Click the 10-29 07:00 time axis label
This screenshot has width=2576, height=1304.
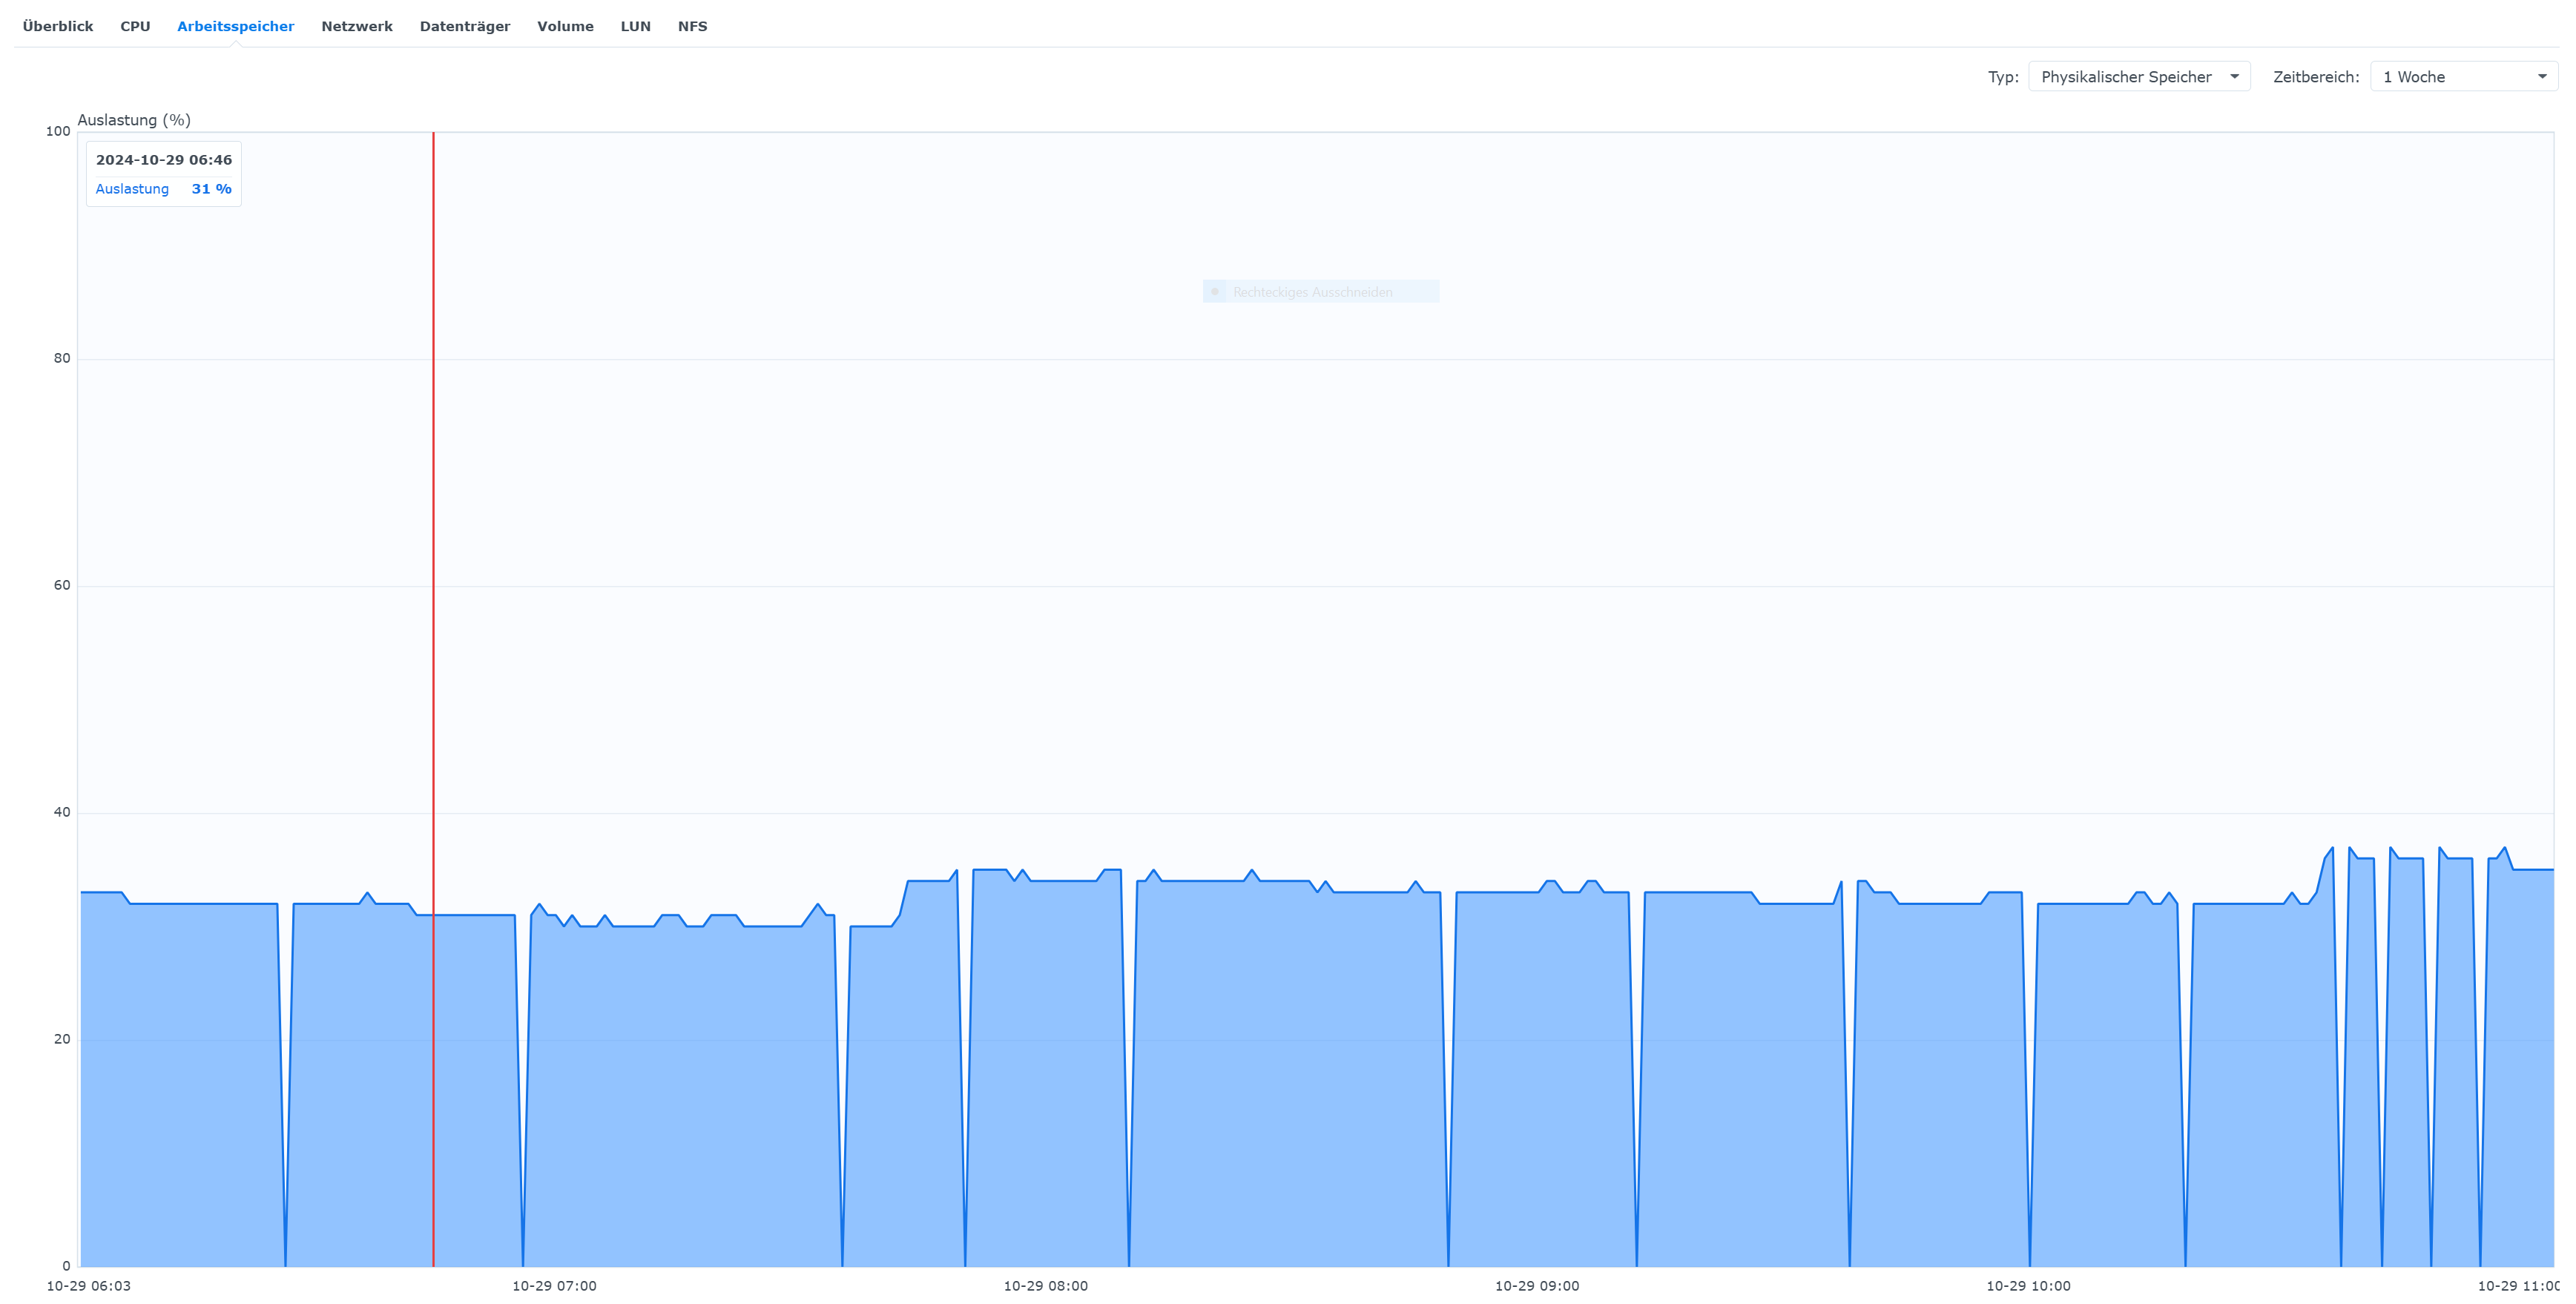point(554,1286)
